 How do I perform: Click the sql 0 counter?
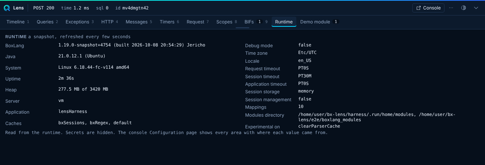coord(102,8)
